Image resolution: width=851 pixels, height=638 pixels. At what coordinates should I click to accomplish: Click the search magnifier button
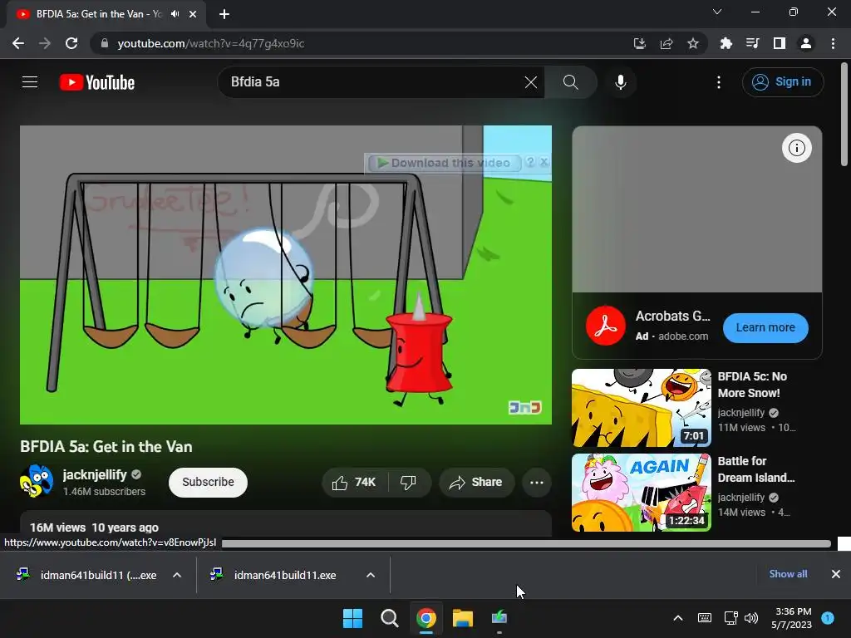point(570,82)
